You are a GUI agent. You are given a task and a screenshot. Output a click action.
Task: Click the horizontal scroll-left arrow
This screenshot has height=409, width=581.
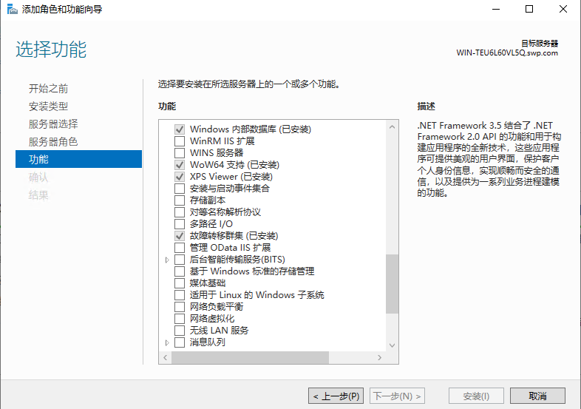[166, 357]
